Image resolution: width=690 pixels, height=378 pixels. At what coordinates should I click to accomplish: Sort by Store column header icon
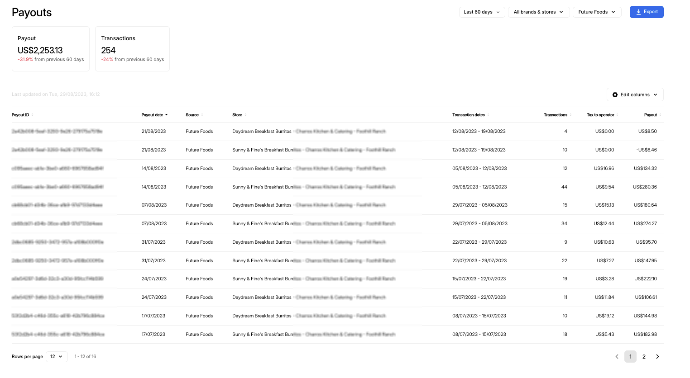(245, 115)
